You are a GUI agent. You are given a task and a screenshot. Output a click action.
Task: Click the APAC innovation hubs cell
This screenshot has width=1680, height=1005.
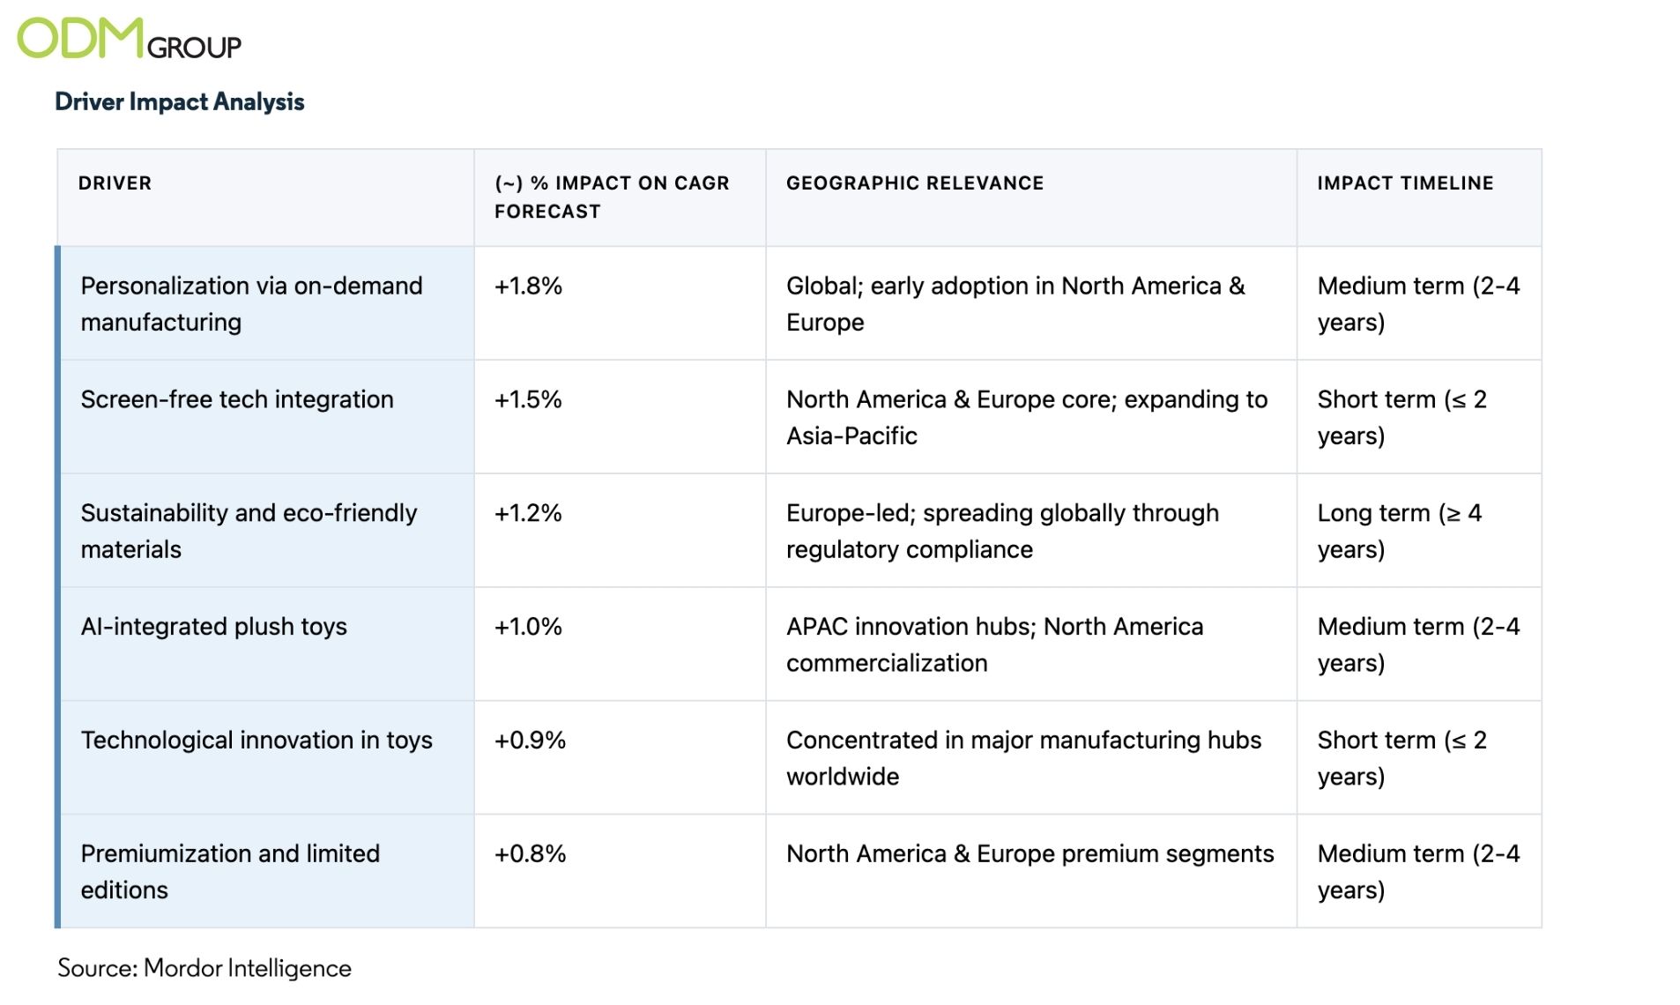click(994, 644)
